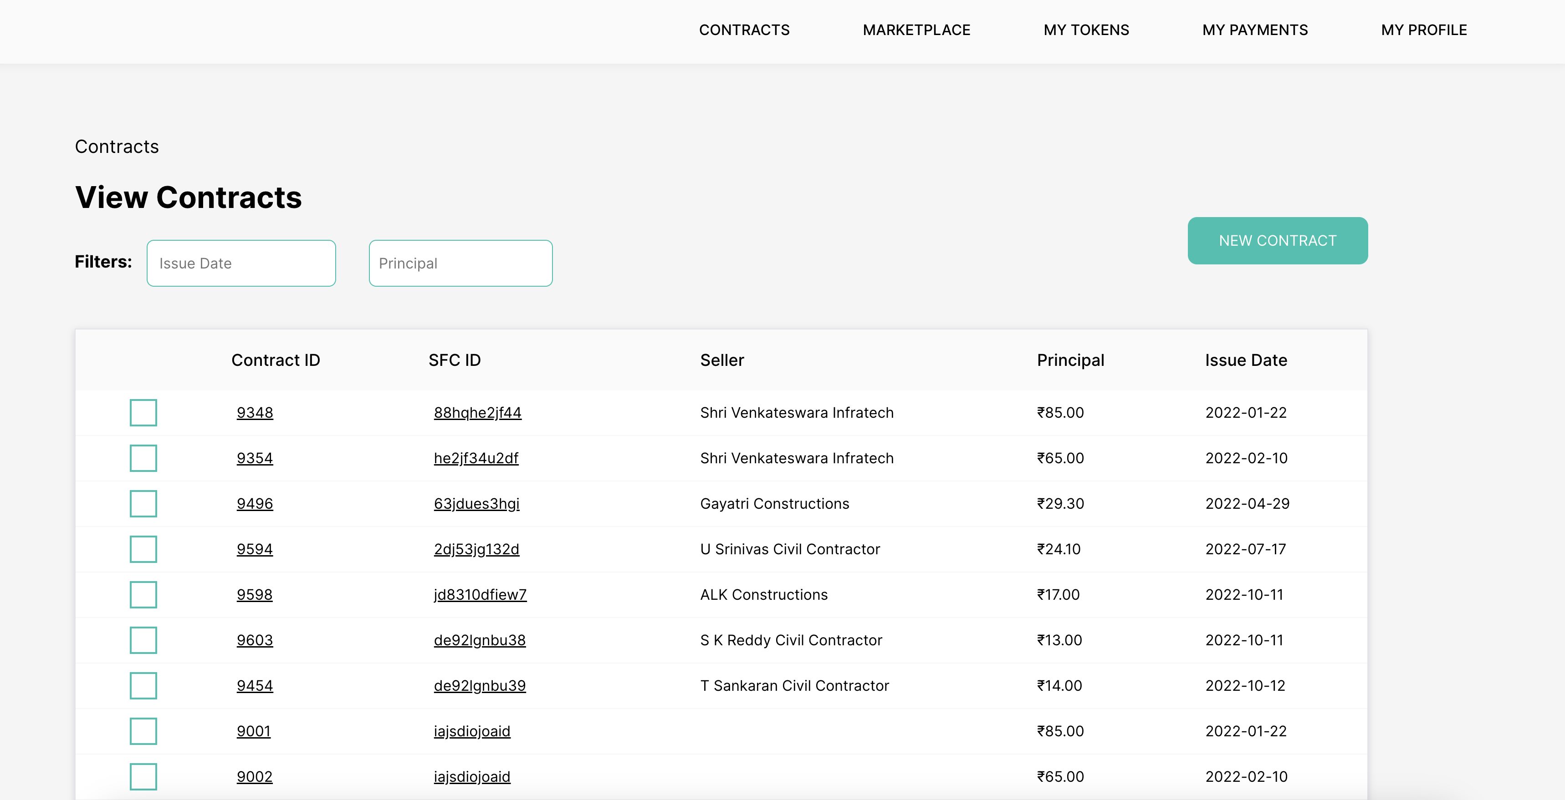The image size is (1565, 800).
Task: Click seller S K Reddy Civil Contractor
Action: (791, 640)
